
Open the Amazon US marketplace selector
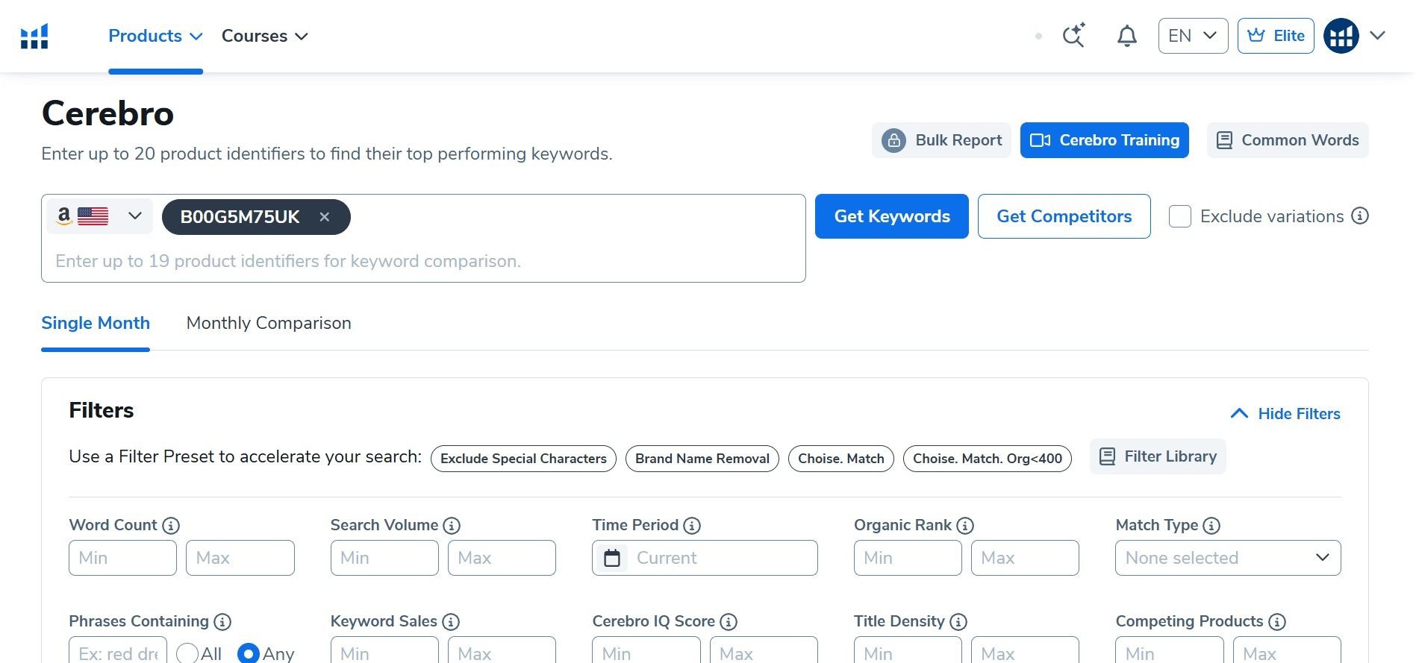99,216
